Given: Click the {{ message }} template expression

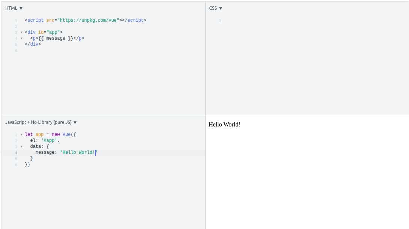Looking at the screenshot, I should [x=56, y=38].
